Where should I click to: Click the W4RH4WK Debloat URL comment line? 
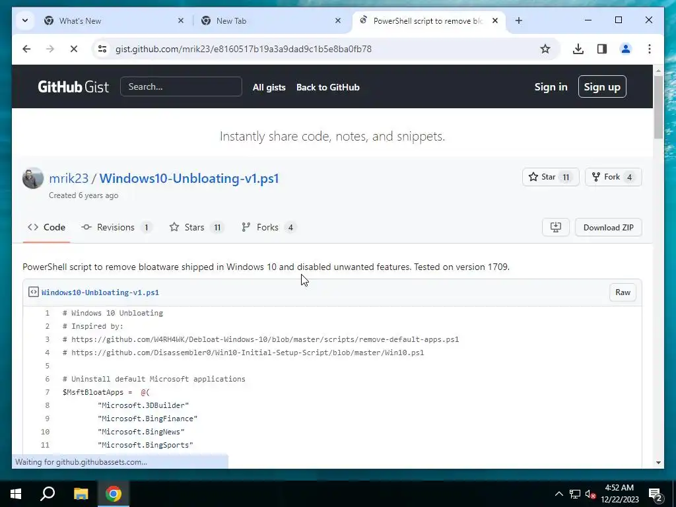tap(261, 339)
